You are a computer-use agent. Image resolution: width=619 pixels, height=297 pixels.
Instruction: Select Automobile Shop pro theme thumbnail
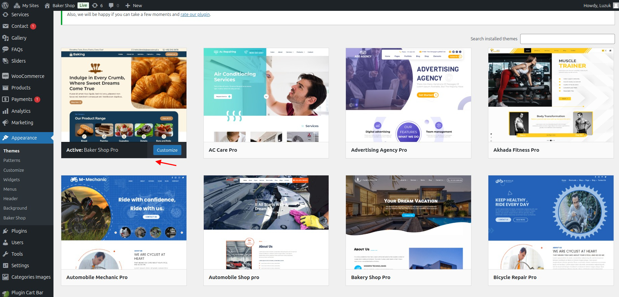click(266, 222)
